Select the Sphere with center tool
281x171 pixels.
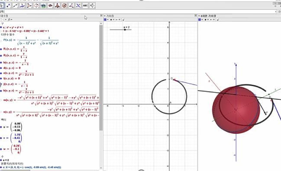coord(64,6)
